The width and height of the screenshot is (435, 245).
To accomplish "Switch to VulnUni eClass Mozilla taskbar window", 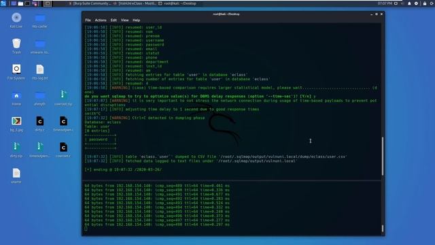I will (135, 3).
